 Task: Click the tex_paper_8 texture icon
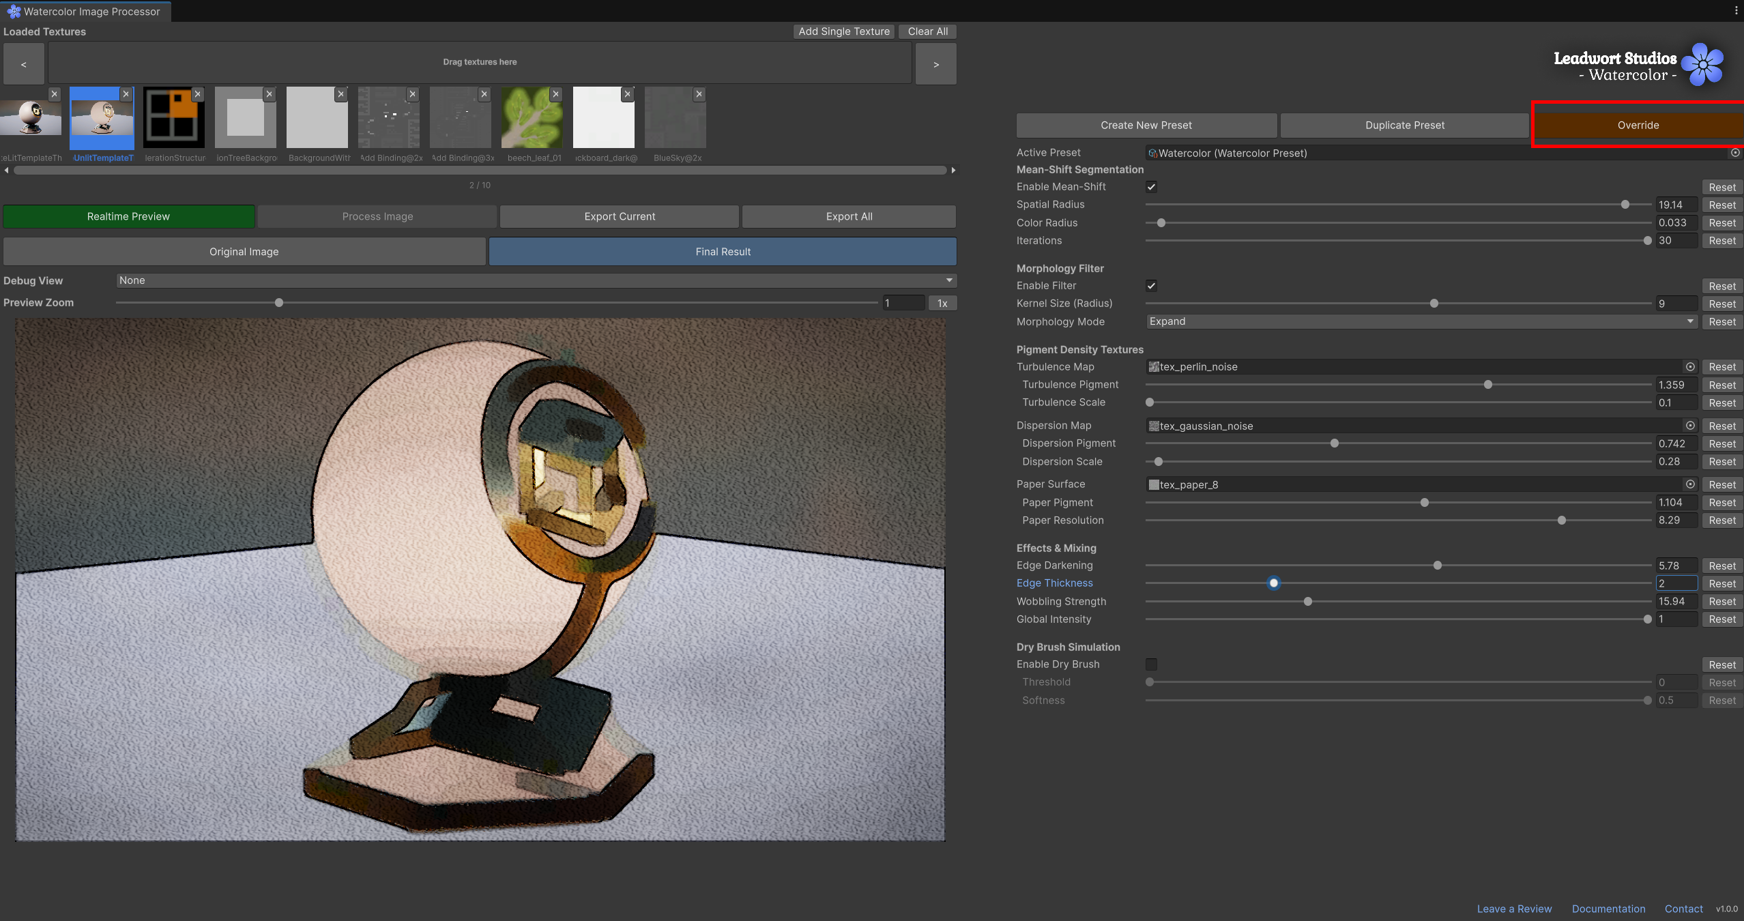[x=1154, y=484]
